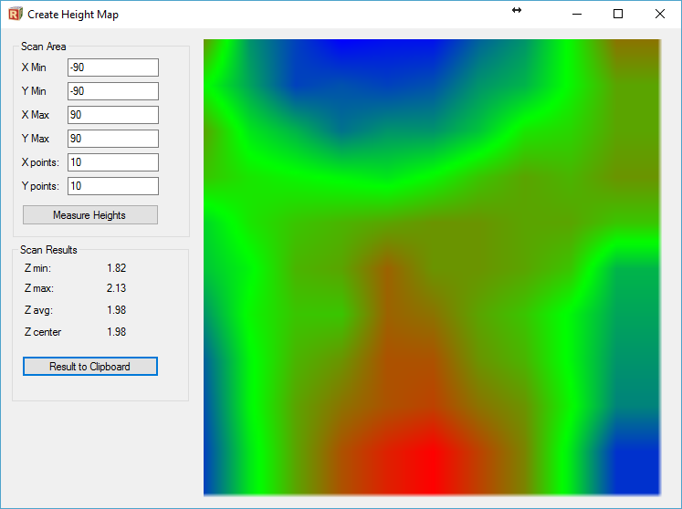Maximize the Create Height Map window
The image size is (682, 509).
(x=618, y=14)
